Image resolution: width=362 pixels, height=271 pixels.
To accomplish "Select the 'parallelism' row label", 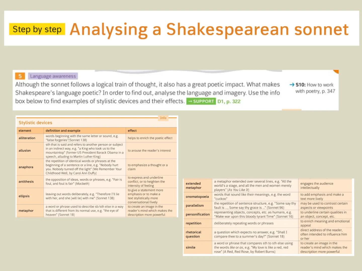I will tap(195, 206).
